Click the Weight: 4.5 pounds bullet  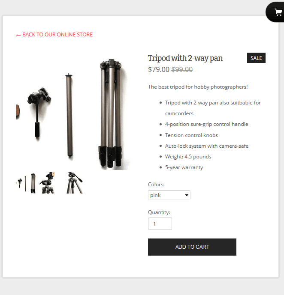click(188, 157)
